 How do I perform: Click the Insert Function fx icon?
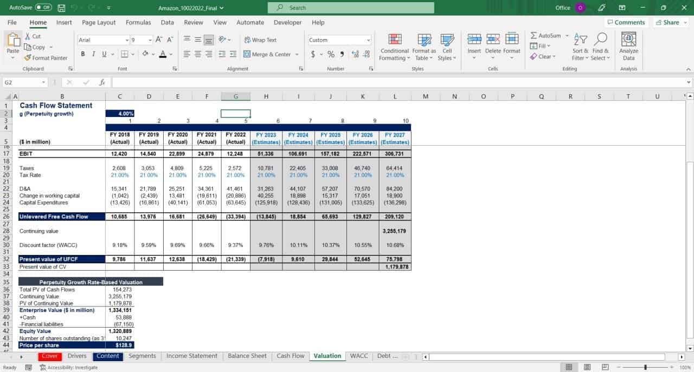102,82
